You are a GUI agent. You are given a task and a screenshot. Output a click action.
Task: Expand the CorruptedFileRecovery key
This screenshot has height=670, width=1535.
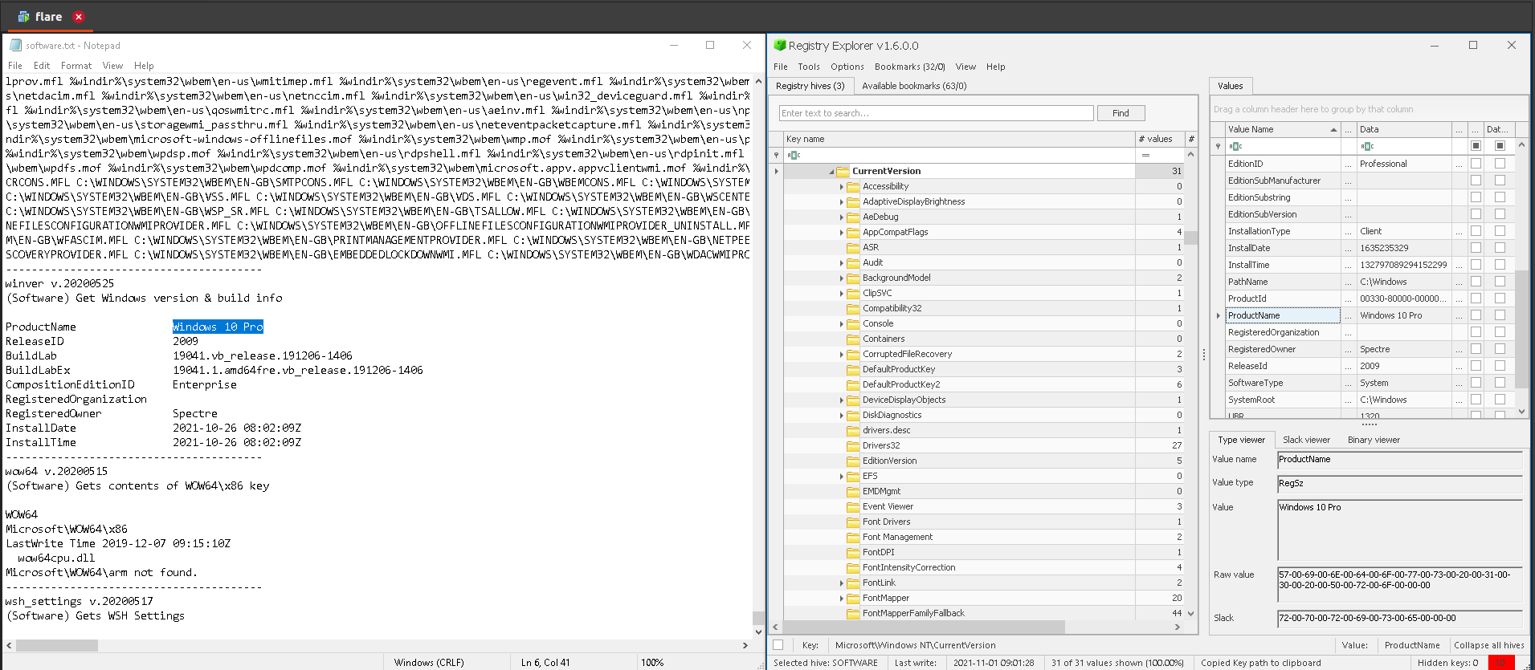point(842,354)
